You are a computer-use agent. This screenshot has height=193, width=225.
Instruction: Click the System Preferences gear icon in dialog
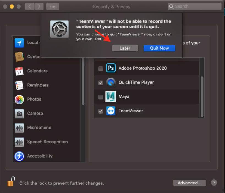click(x=59, y=29)
